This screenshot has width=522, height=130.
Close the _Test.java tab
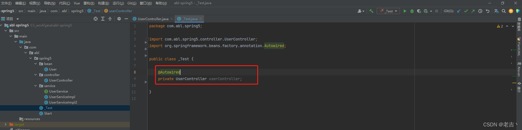201,19
